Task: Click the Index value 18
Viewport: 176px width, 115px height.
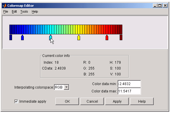Action: point(57,62)
